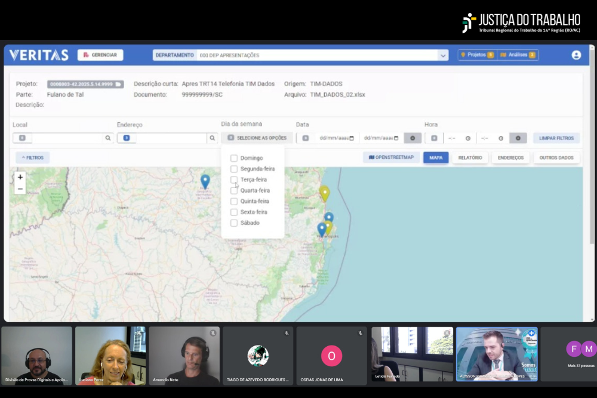This screenshot has width=597, height=398.
Task: Click the search icon in Local field
Action: (108, 138)
